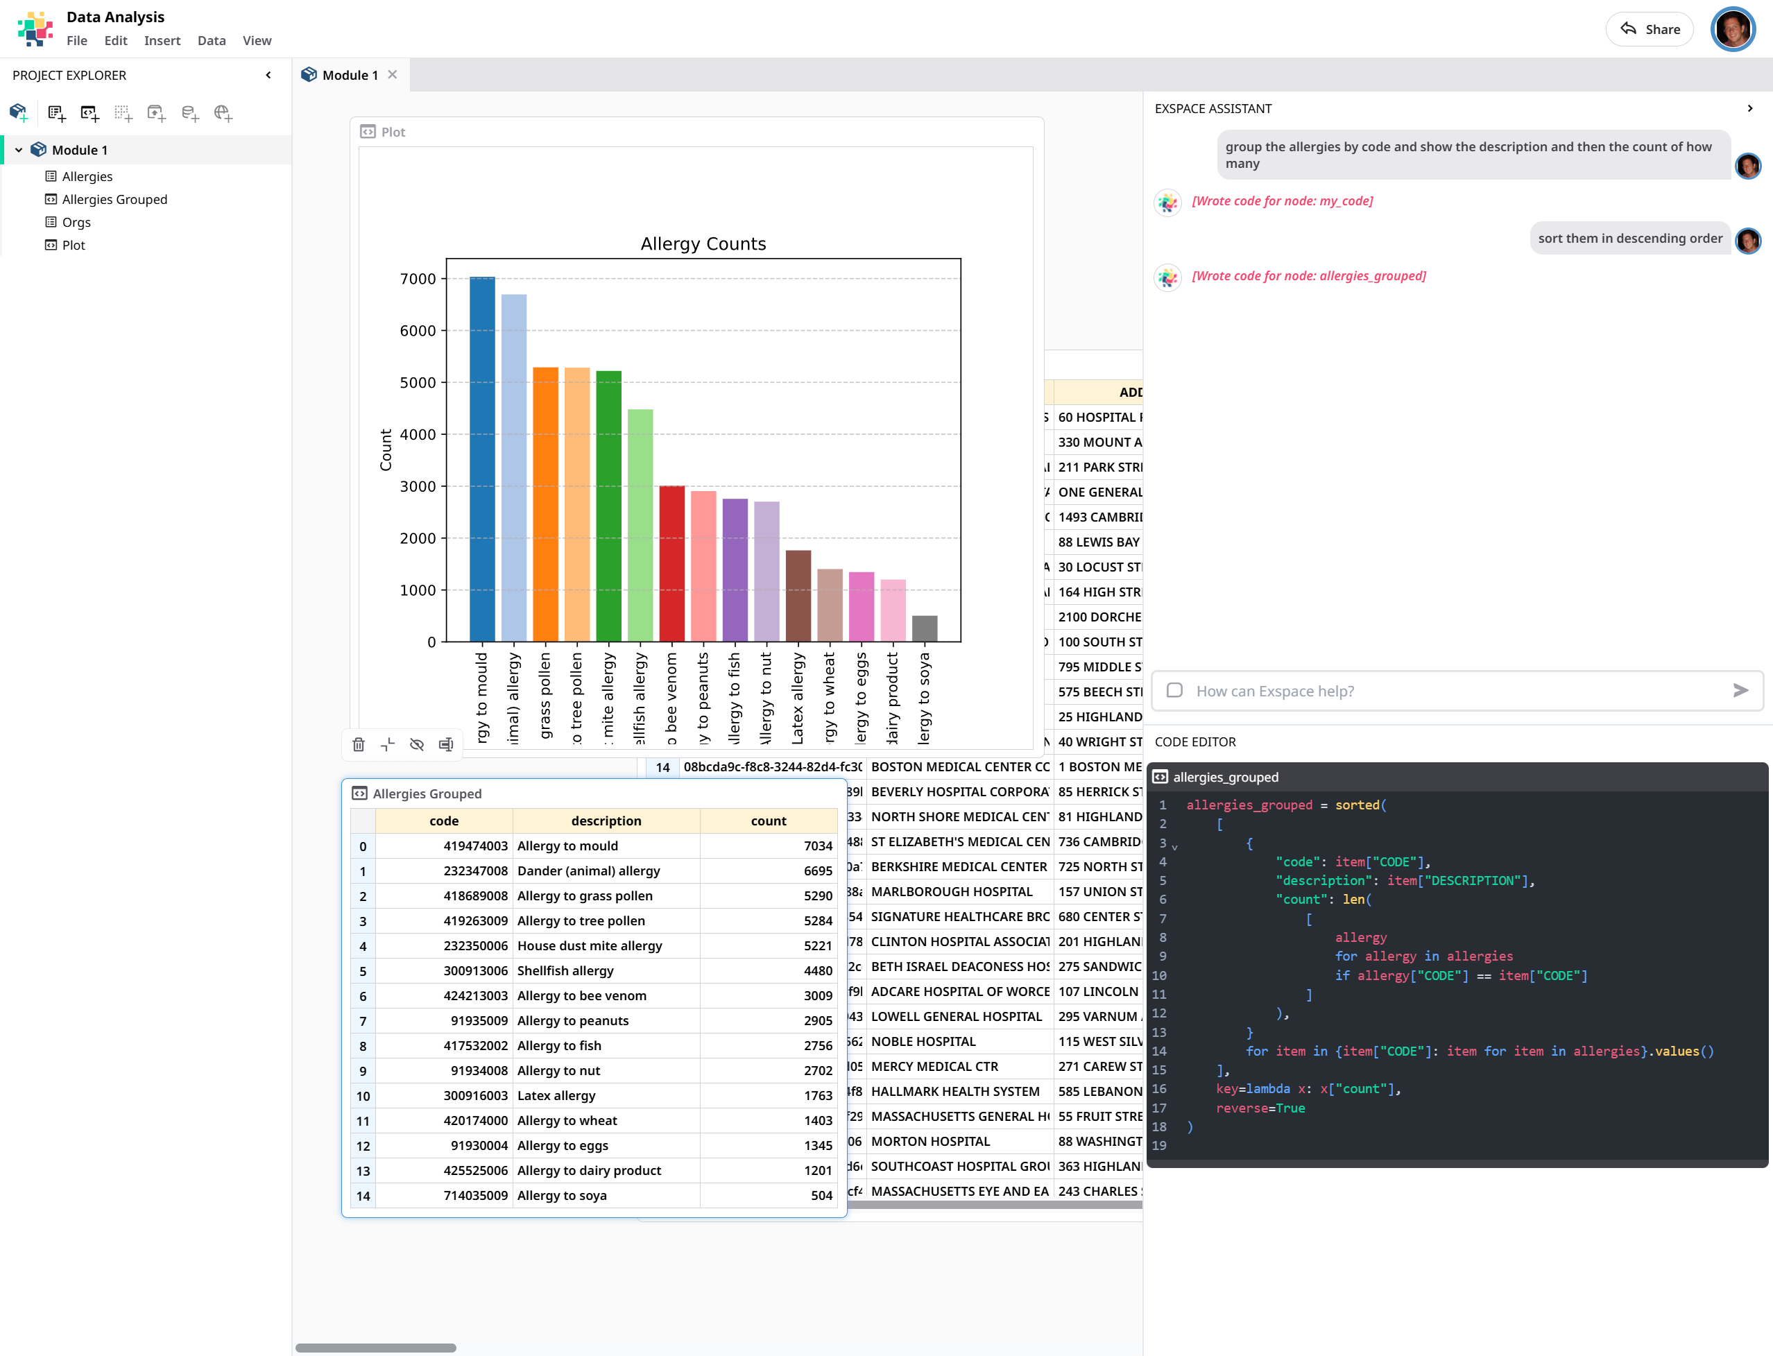Collapse the Project Explorer panel

click(268, 75)
